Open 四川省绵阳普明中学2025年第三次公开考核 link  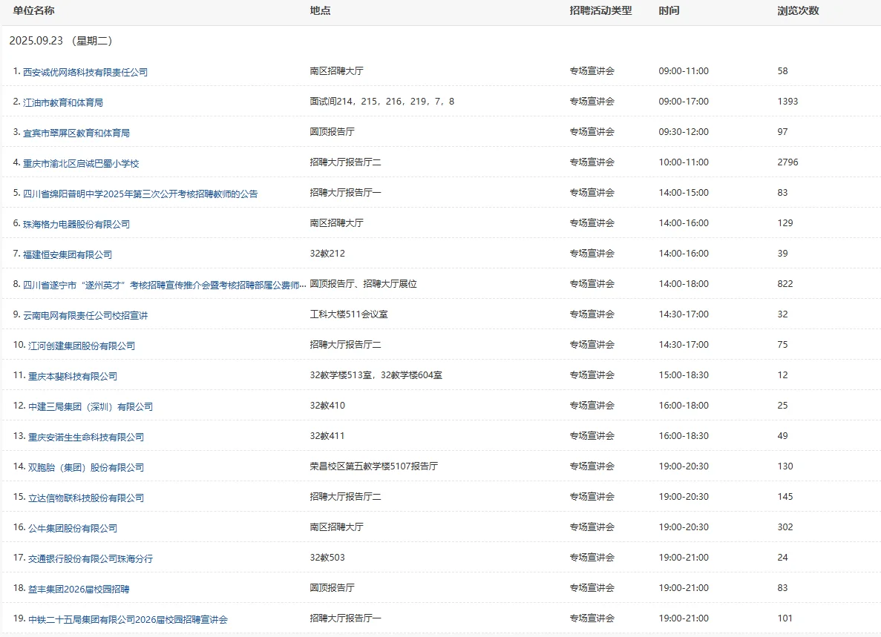pos(140,194)
